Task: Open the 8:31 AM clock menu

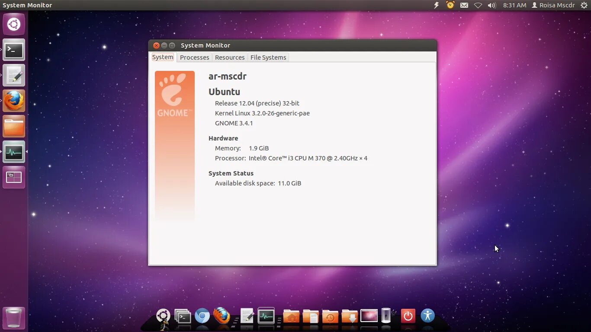Action: point(515,5)
